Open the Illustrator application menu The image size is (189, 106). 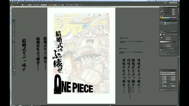point(15,1)
